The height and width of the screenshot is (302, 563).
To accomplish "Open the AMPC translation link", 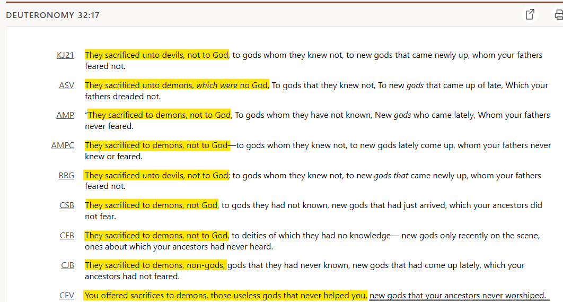I will point(63,145).
